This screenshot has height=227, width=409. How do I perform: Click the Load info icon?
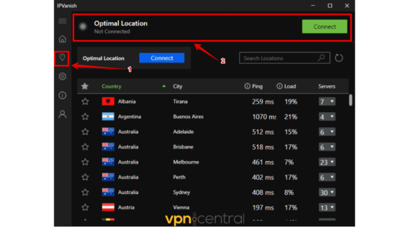coord(280,86)
